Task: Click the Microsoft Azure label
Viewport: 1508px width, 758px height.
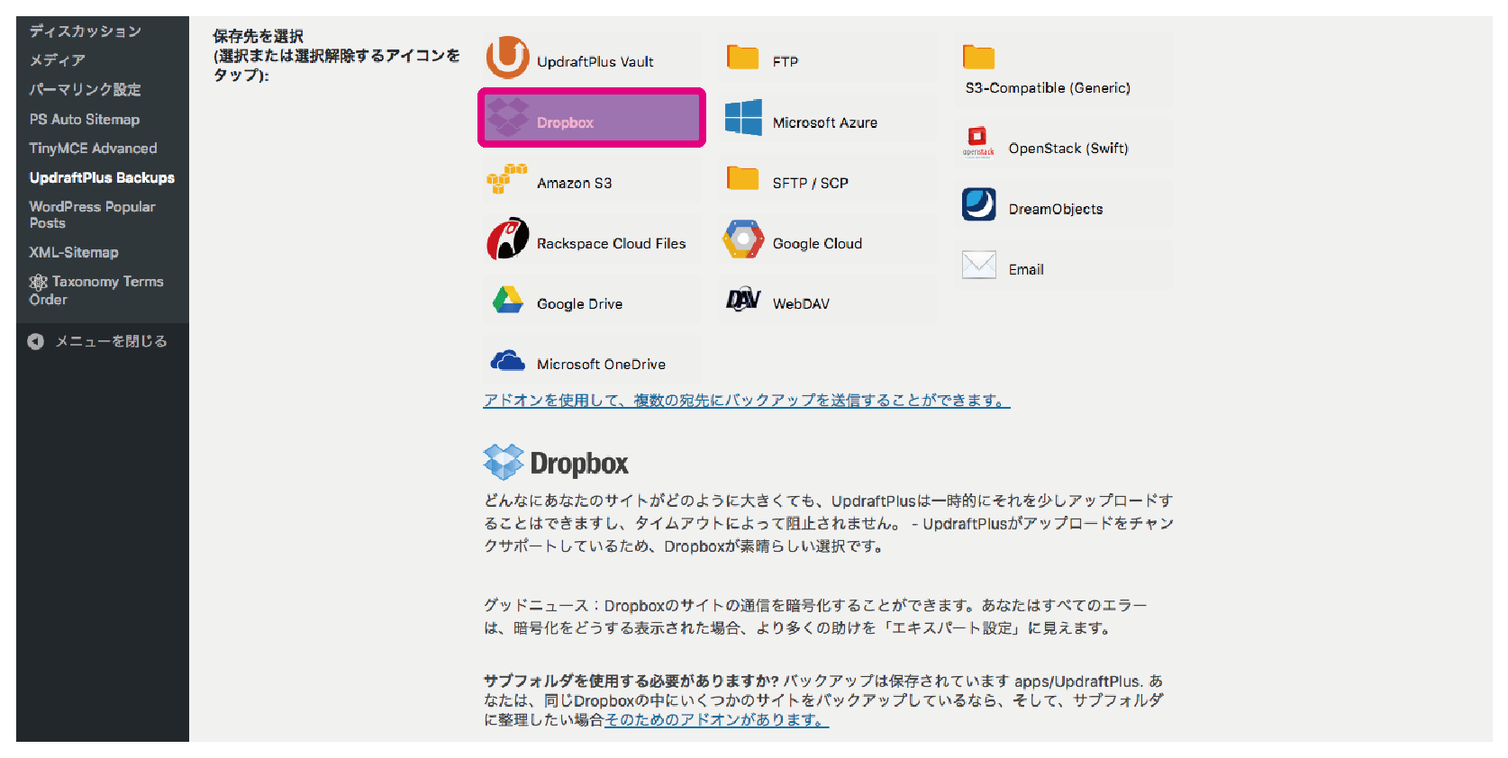Action: tap(825, 122)
